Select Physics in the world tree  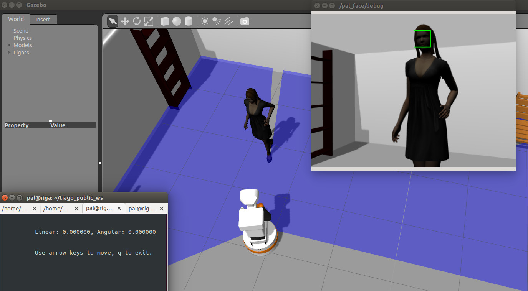(23, 38)
